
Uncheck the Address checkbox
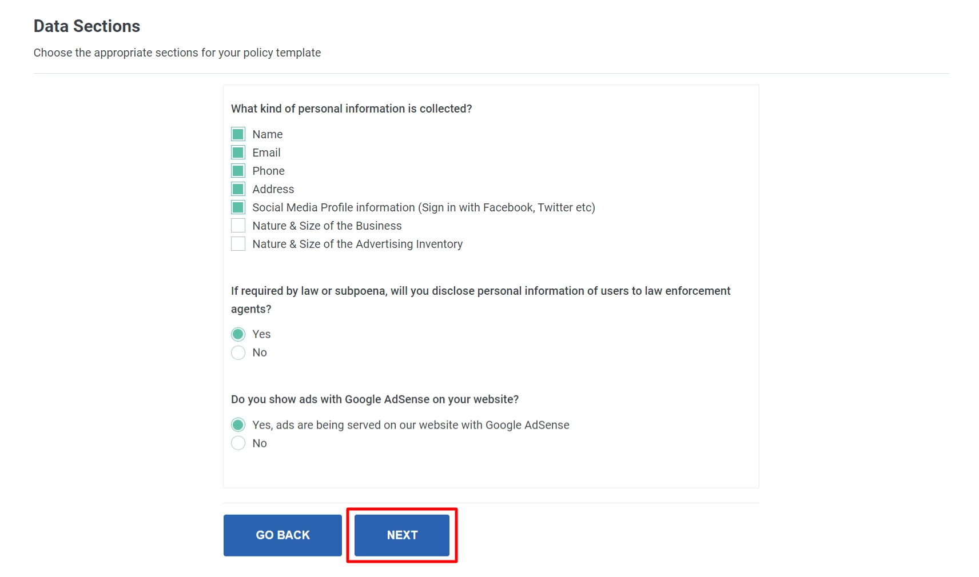tap(237, 189)
